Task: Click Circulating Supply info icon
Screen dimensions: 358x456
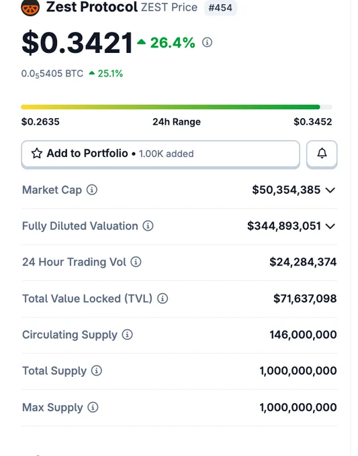Action: point(128,335)
